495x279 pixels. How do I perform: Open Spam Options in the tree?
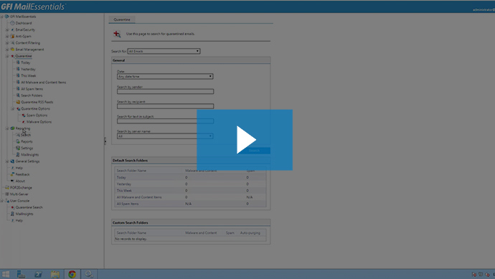coord(37,115)
